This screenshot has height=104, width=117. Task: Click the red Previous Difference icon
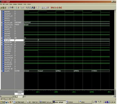click(56, 8)
